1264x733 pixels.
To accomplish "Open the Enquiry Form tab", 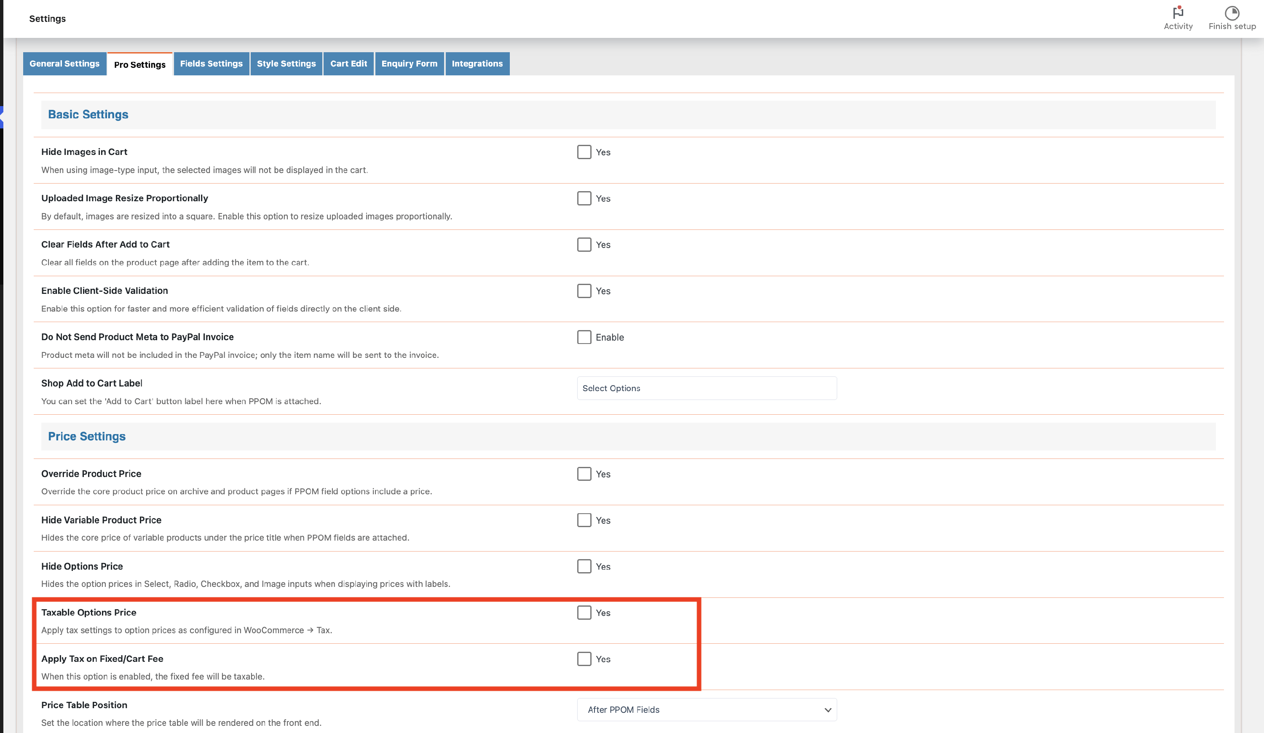I will point(409,64).
